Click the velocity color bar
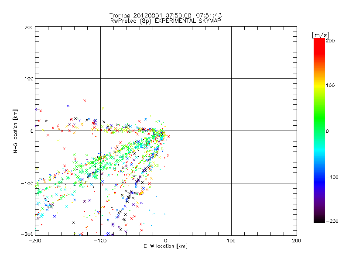This screenshot has height=262, width=349. pyautogui.click(x=319, y=131)
